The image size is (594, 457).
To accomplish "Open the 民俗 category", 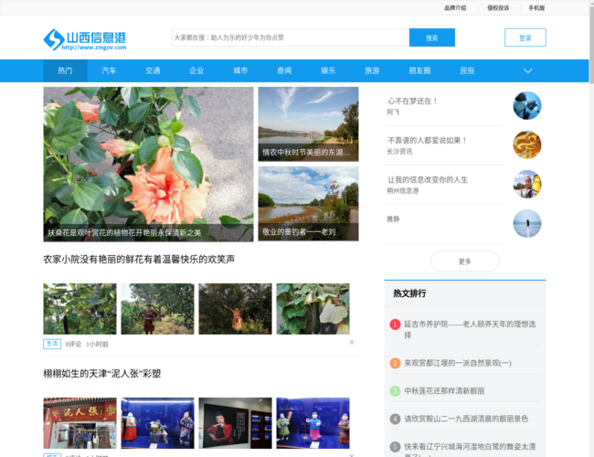I will [467, 71].
